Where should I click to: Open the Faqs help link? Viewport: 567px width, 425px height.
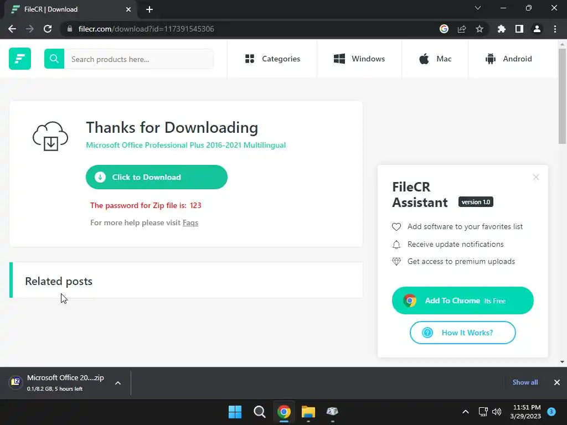(190, 222)
